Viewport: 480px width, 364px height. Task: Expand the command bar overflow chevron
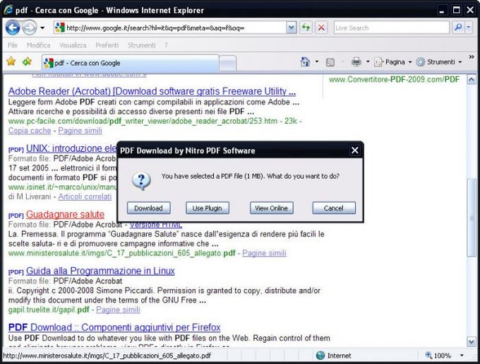(x=472, y=57)
